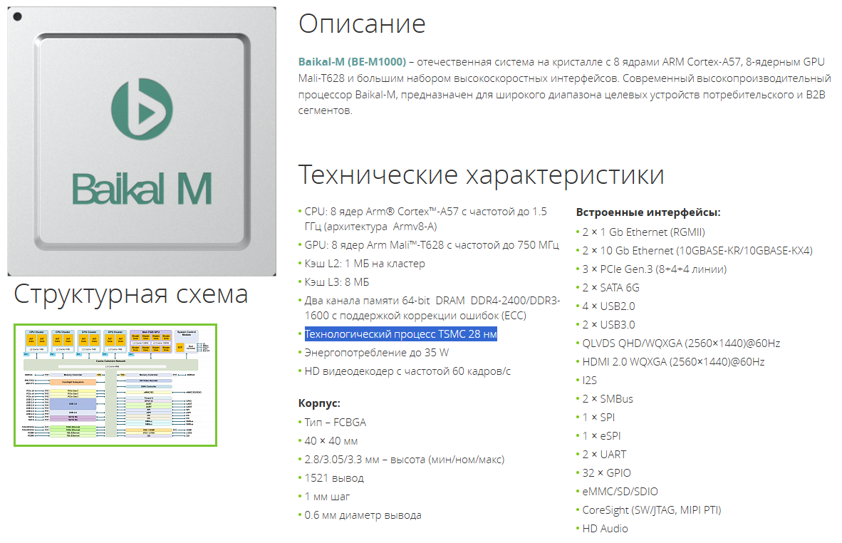This screenshot has width=842, height=543.
Task: Click the 2.8/3.05/3.3 мм height line
Action: pyautogui.click(x=405, y=460)
